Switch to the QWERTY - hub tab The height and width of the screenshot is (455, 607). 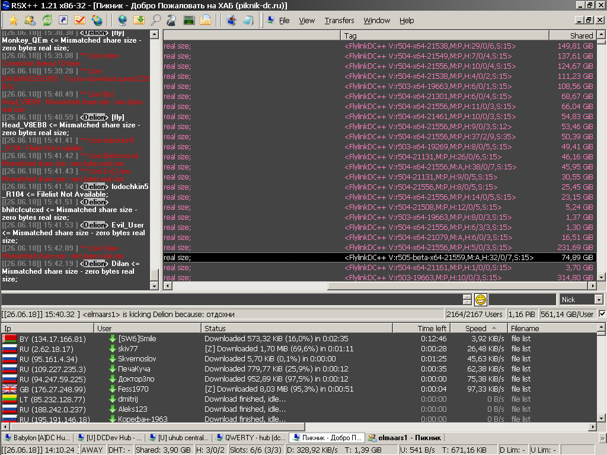[x=251, y=438]
